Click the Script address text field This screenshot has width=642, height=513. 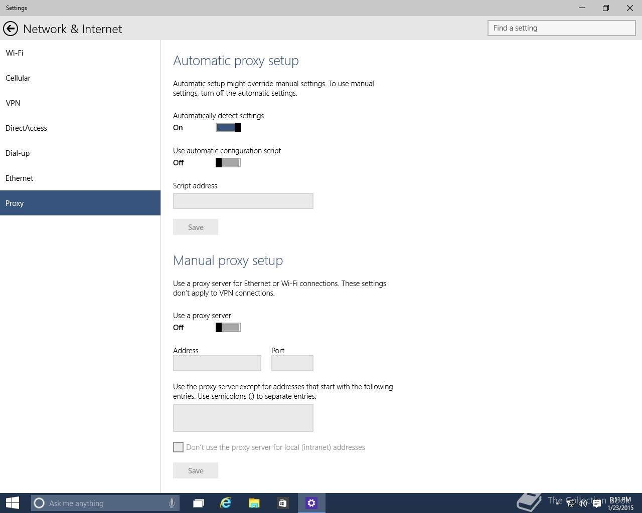coord(243,201)
